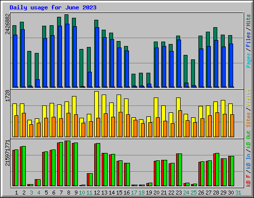Click day label 27 on x-axis
This screenshot has height=198, width=254.
click(x=208, y=193)
